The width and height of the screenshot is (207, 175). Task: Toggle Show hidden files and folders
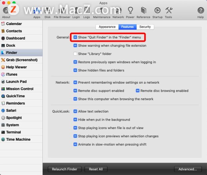click(75, 70)
